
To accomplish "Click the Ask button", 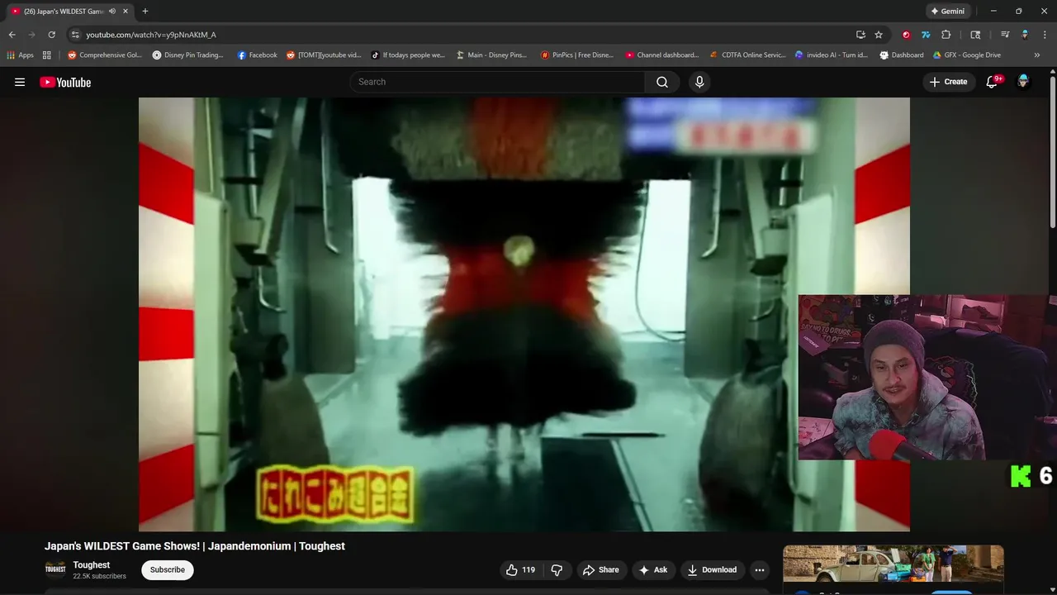I will pos(652,569).
